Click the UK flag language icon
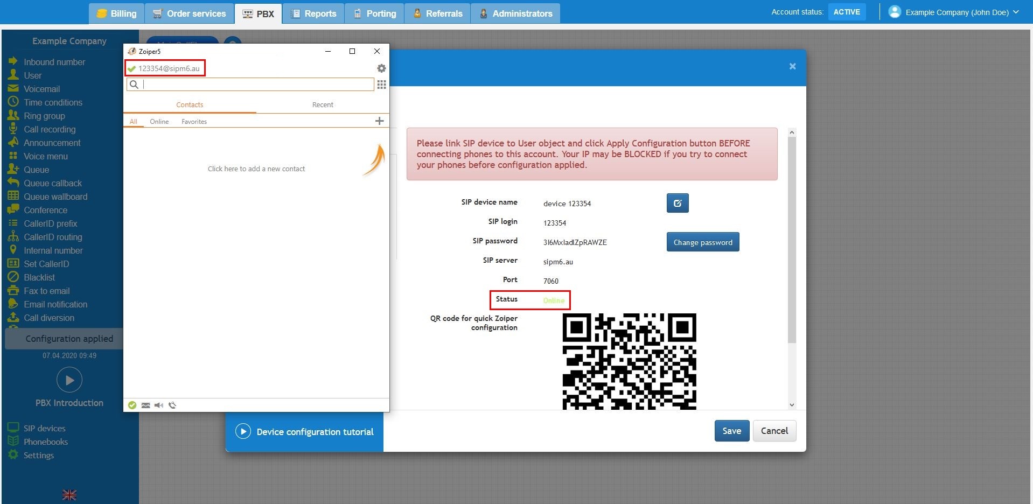1033x504 pixels. pos(69,495)
